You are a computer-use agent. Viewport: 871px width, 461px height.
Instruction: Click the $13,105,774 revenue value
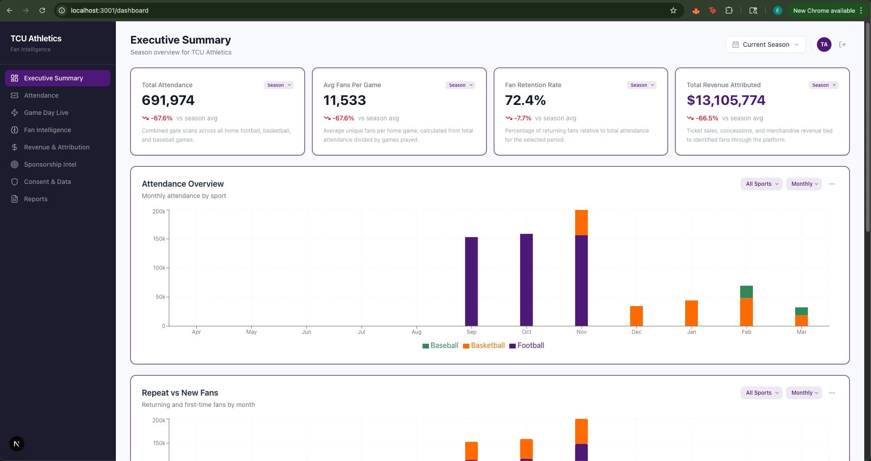pyautogui.click(x=726, y=100)
